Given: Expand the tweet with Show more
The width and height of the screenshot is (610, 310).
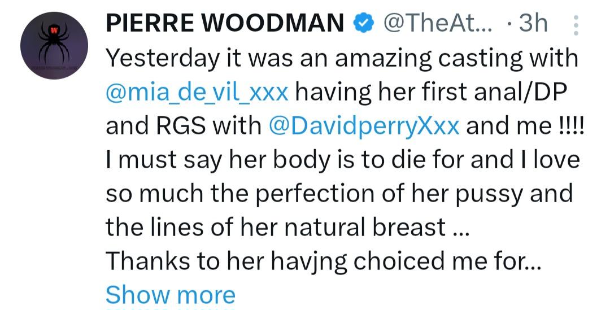Looking at the screenshot, I should [x=170, y=295].
